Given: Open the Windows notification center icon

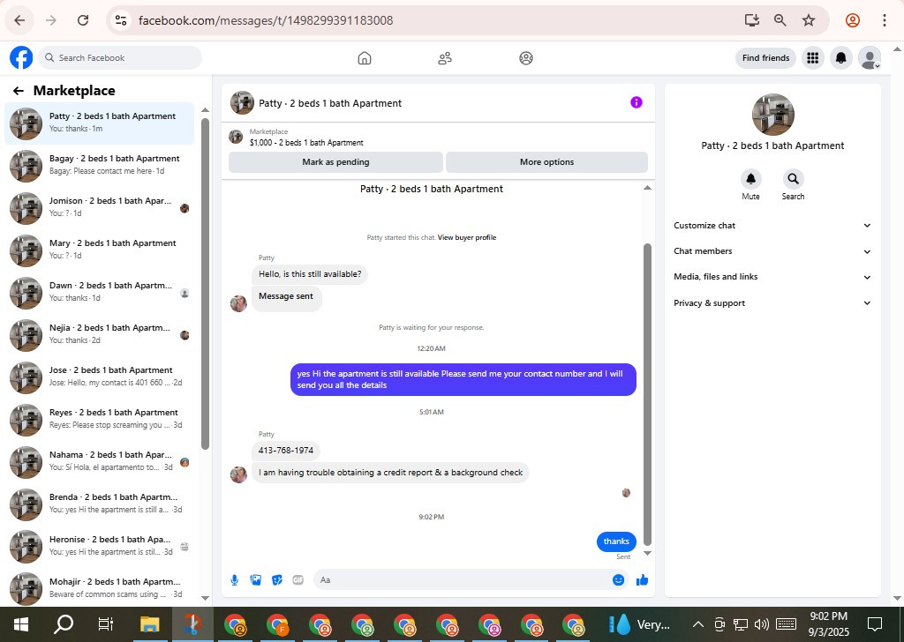Looking at the screenshot, I should 875,624.
